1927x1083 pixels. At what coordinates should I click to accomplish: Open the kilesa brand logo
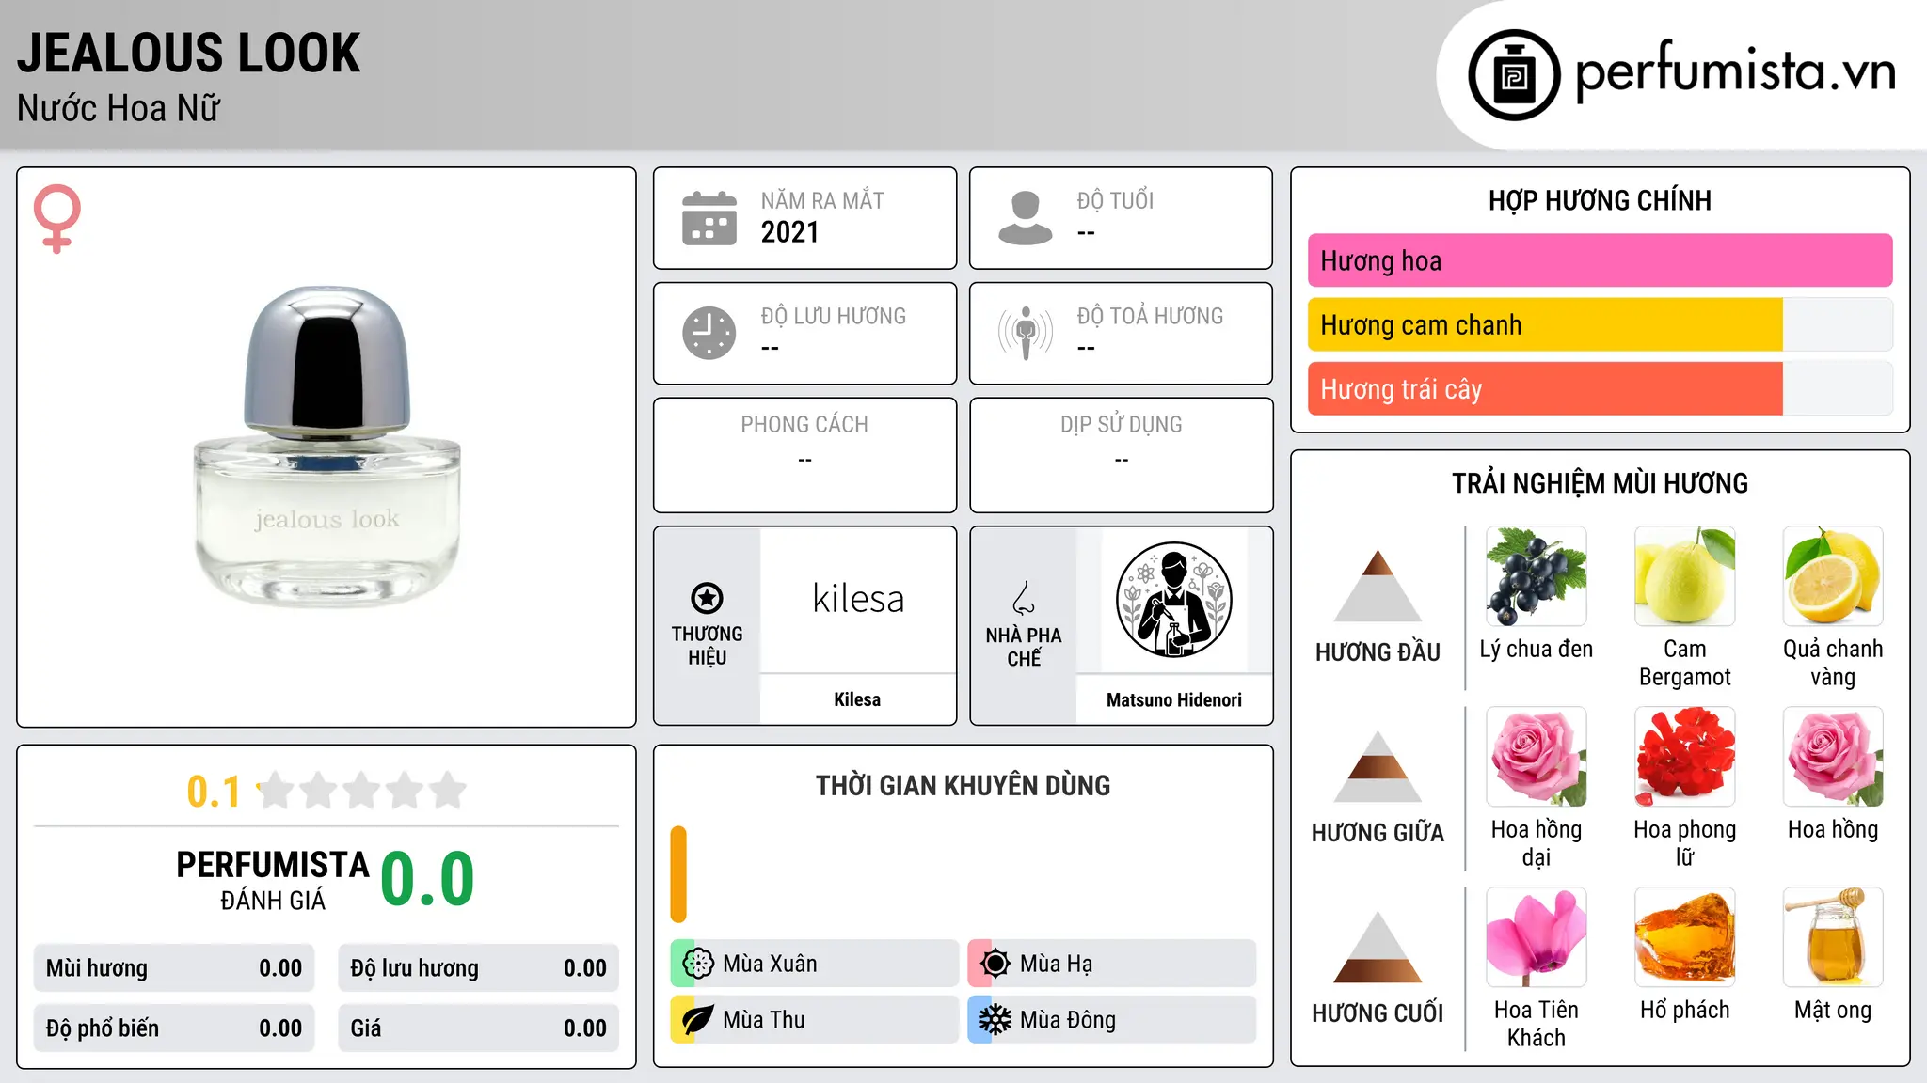(x=857, y=600)
